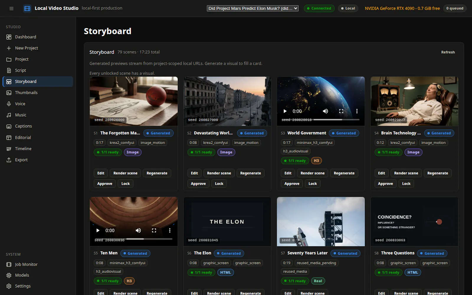
Task: Lock the S4 Brain Technology scene
Action: coord(406,183)
